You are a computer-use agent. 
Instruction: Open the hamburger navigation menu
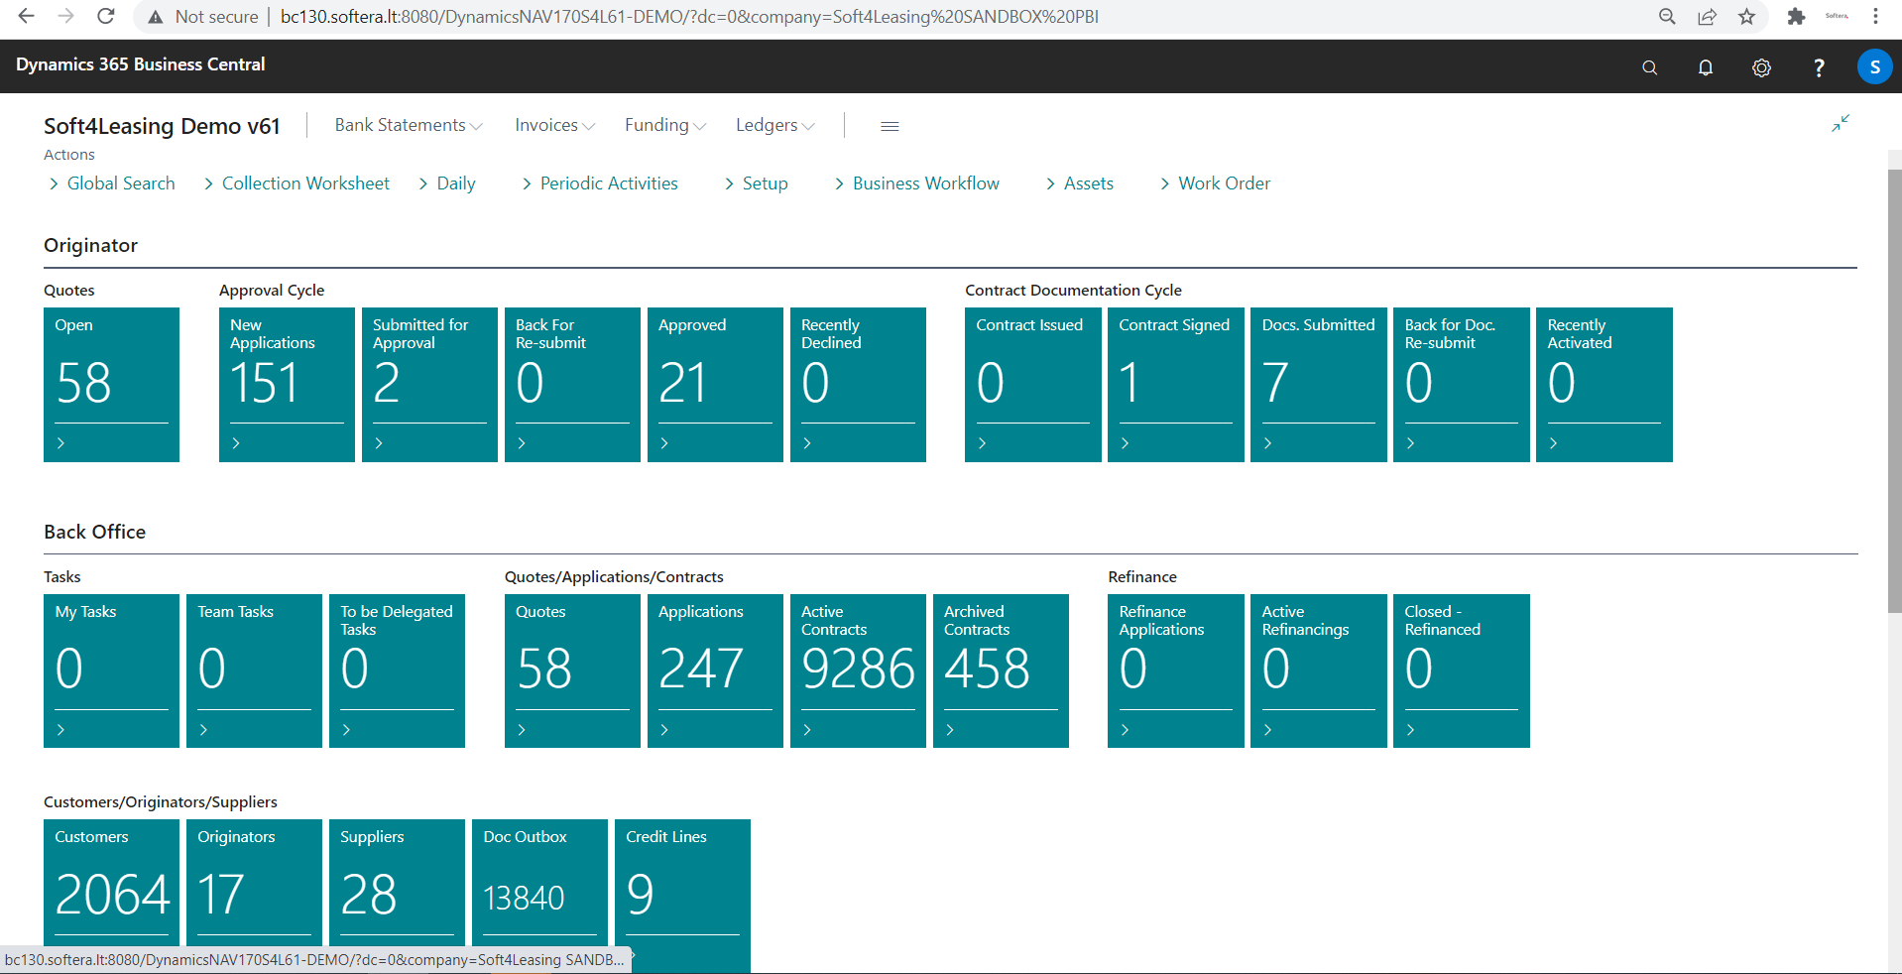pyautogui.click(x=889, y=126)
